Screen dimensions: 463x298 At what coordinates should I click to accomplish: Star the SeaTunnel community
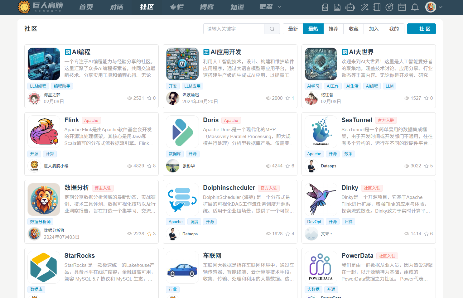[427, 166]
